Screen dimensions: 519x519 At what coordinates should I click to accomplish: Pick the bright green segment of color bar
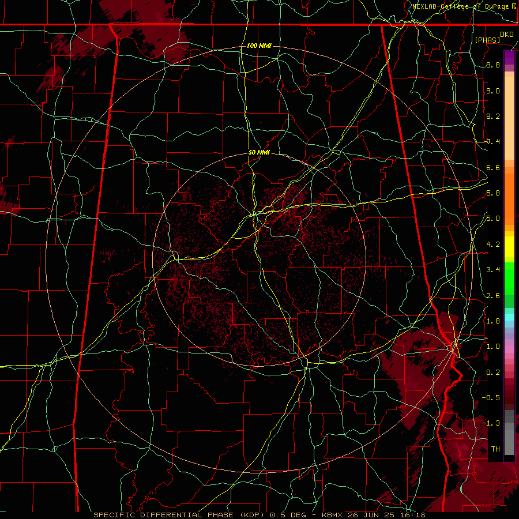click(509, 278)
